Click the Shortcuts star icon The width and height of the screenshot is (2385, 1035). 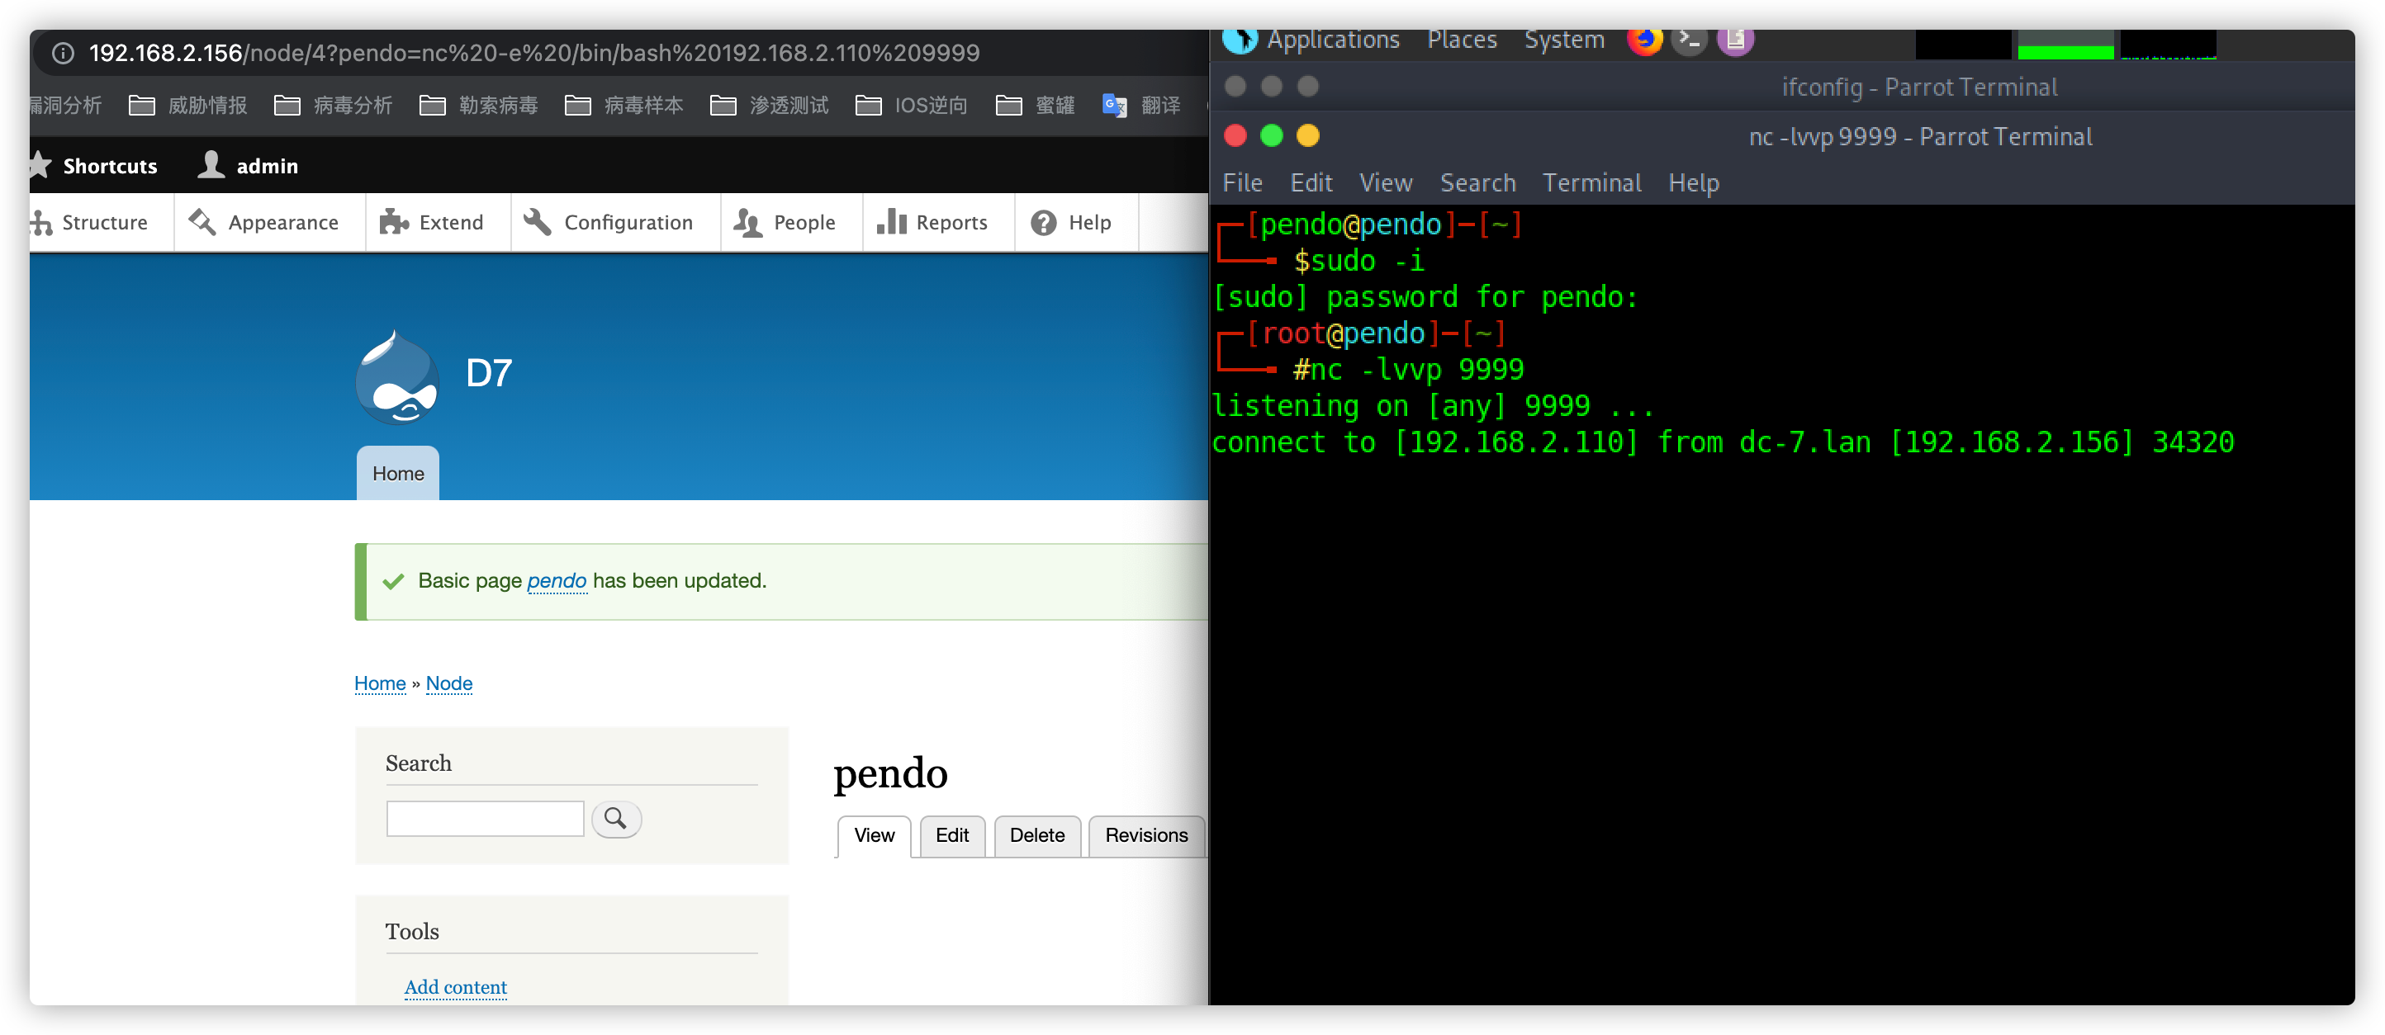coord(40,166)
